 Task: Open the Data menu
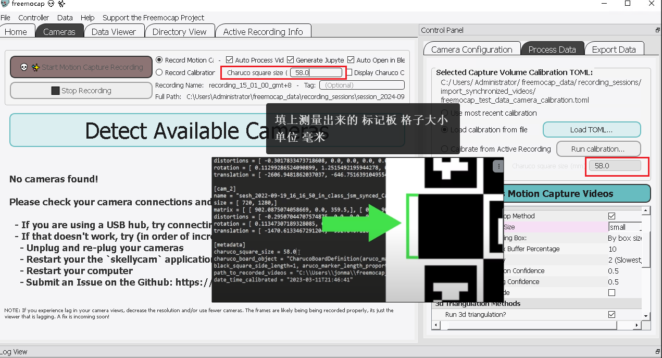pos(65,18)
